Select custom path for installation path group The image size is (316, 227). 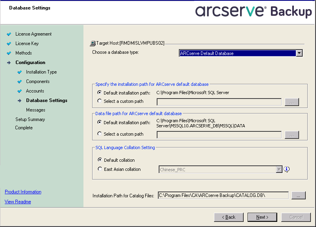coord(99,101)
